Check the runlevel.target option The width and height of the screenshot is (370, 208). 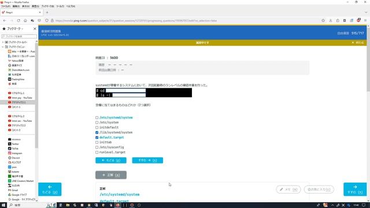point(97,152)
